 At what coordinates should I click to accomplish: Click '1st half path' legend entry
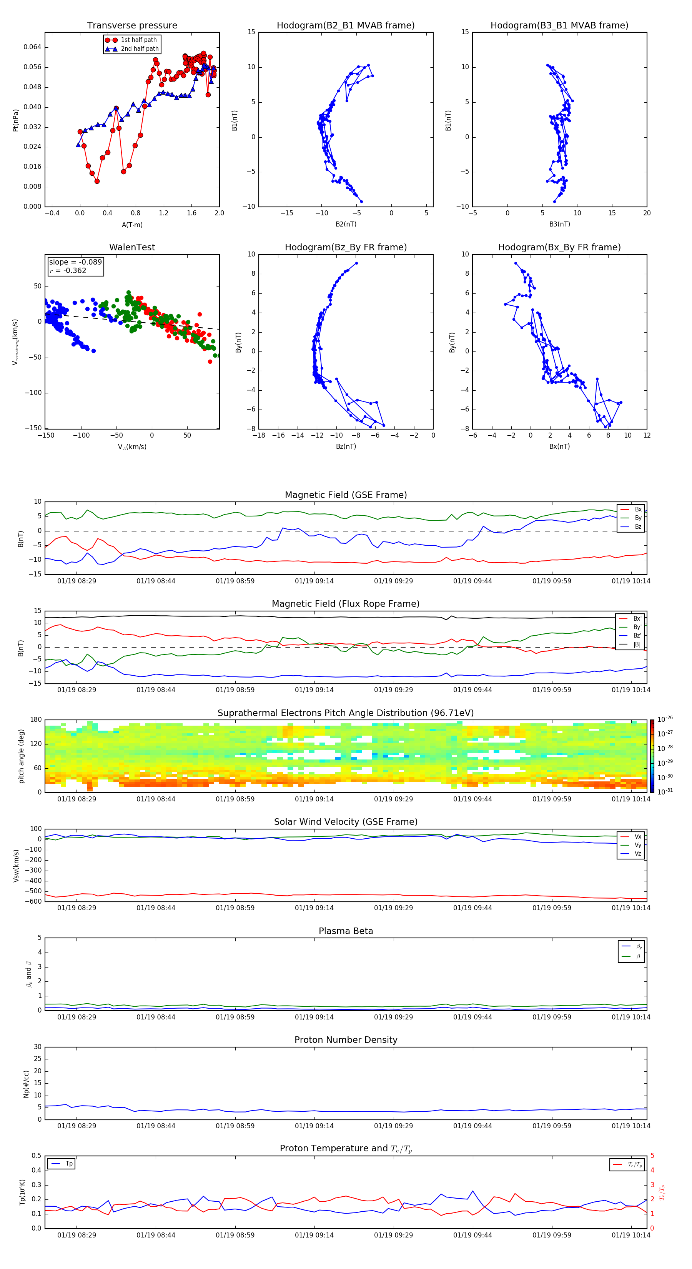[x=131, y=40]
